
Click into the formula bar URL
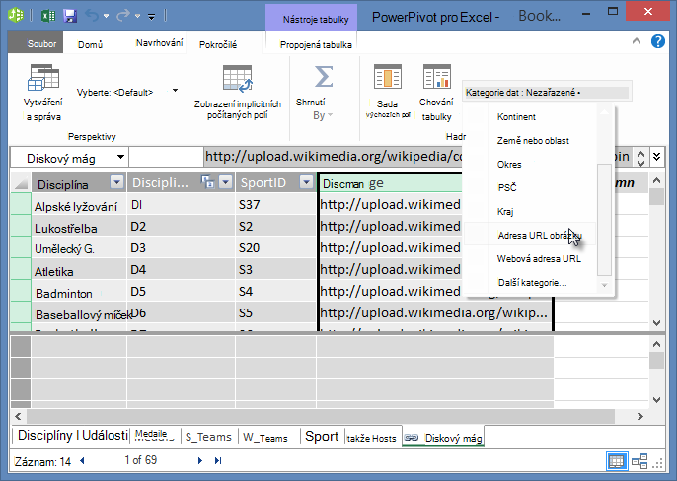pos(334,156)
